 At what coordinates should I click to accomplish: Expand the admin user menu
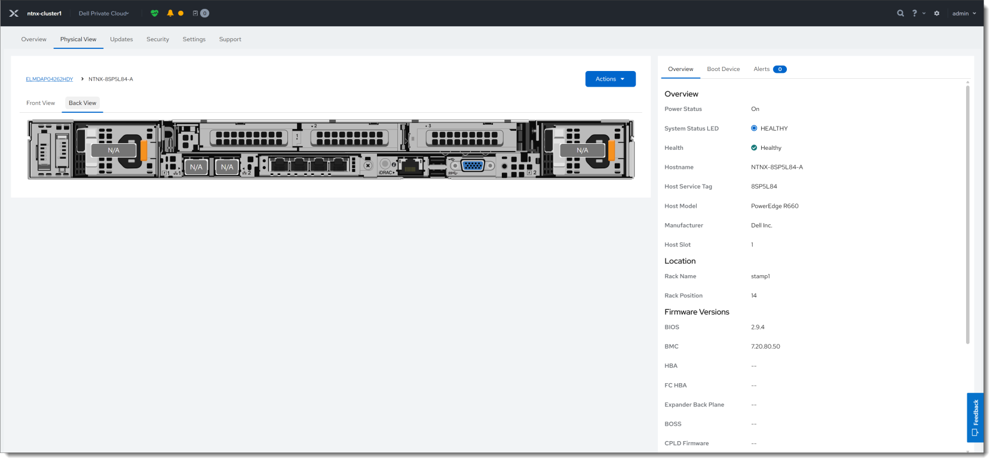tap(964, 13)
